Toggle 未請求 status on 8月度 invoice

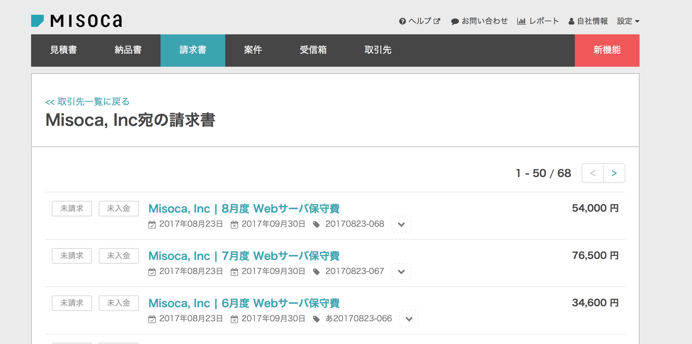(72, 208)
